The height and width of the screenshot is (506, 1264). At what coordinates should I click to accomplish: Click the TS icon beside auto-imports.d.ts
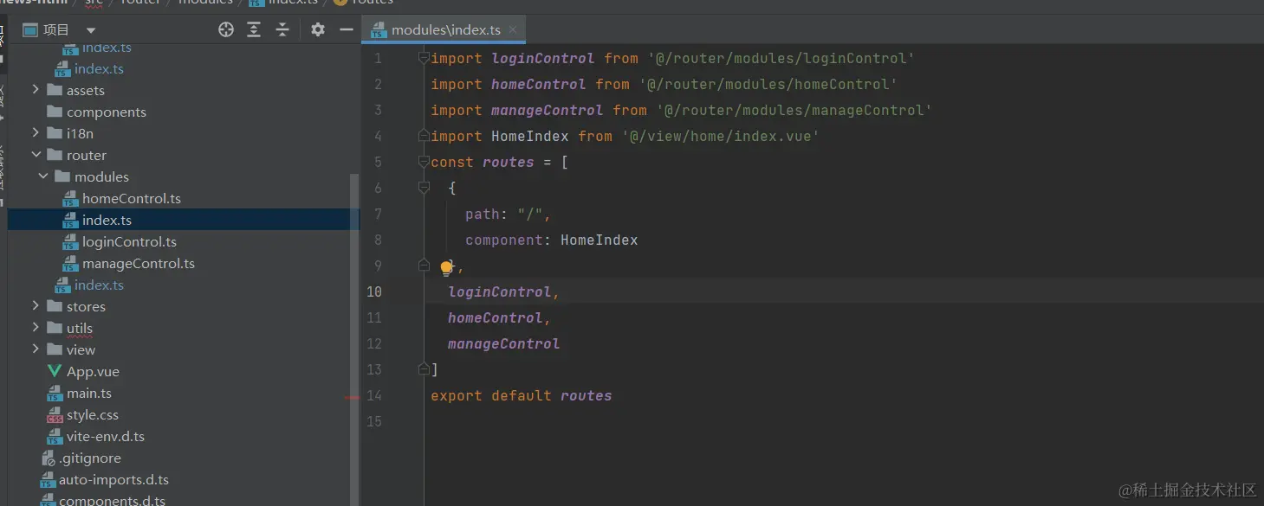pos(47,480)
